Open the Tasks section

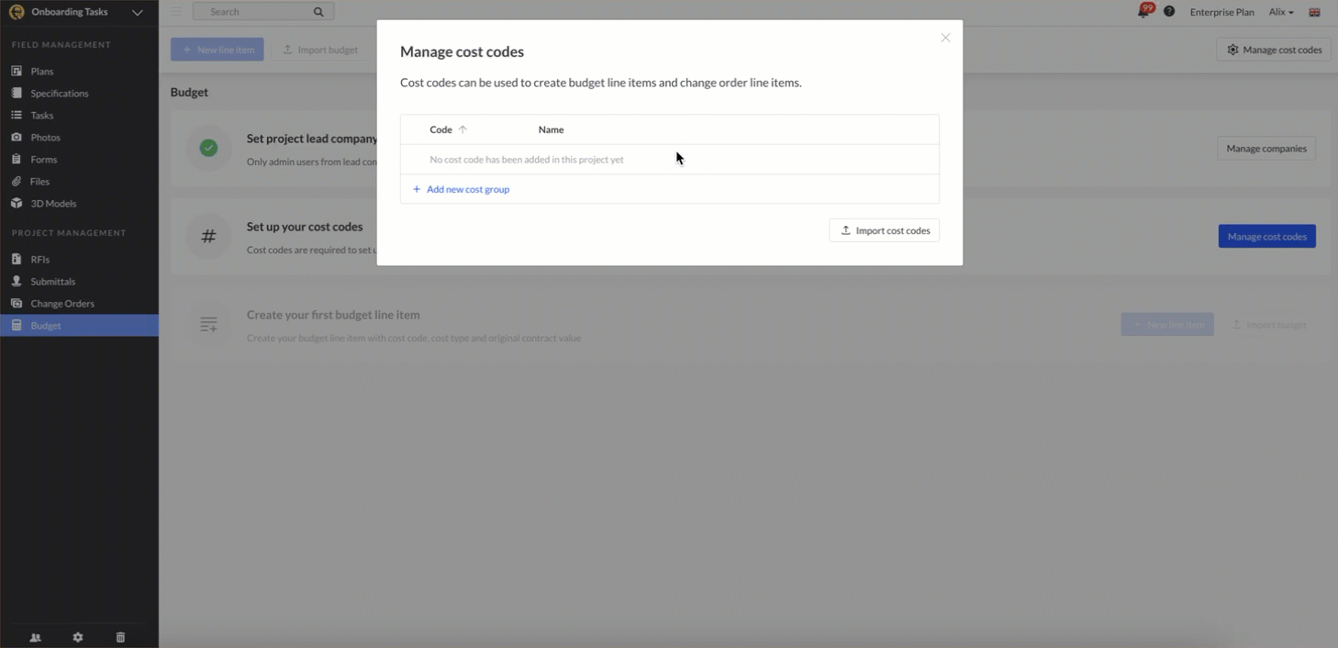tap(42, 115)
